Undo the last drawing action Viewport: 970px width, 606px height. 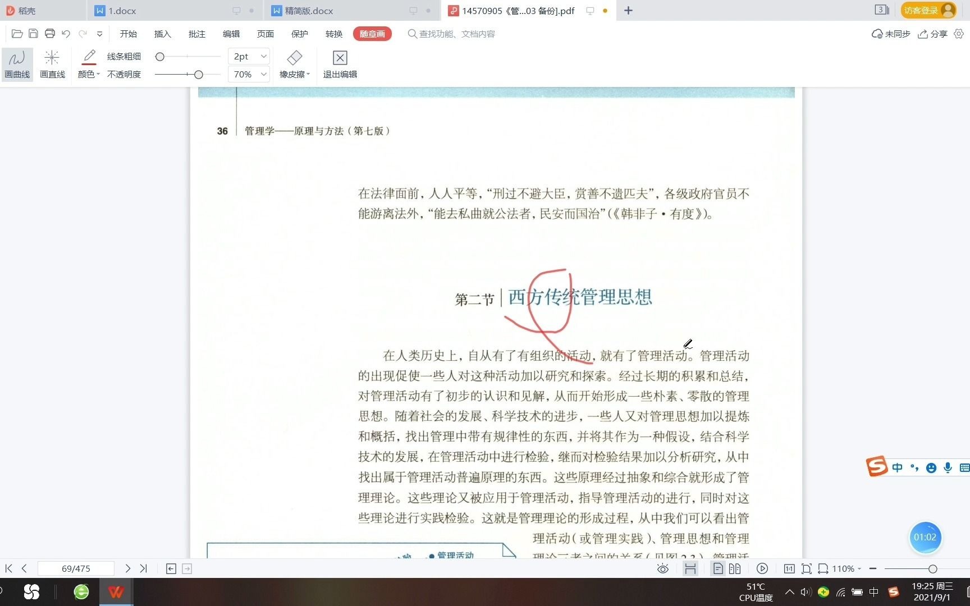[66, 34]
